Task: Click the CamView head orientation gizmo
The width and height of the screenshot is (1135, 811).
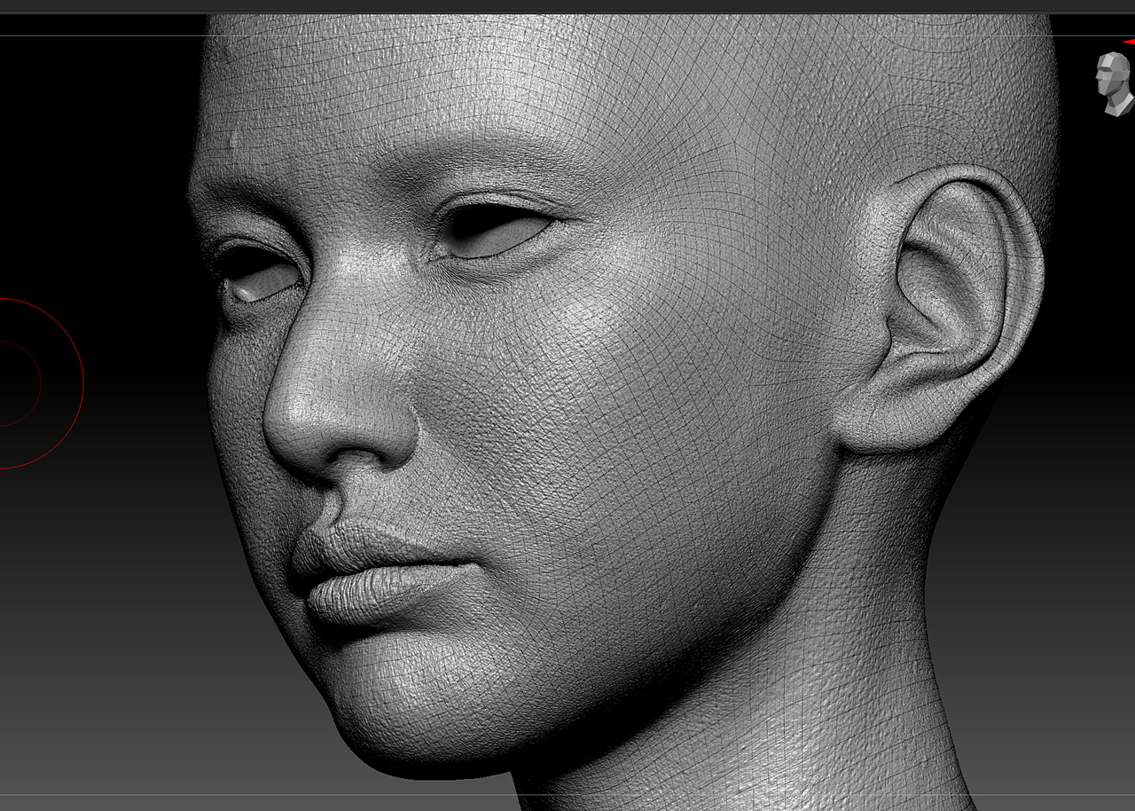Action: click(1115, 84)
